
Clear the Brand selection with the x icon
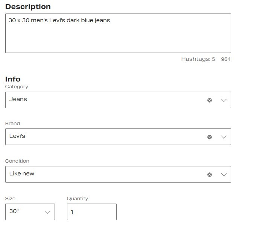[210, 137]
